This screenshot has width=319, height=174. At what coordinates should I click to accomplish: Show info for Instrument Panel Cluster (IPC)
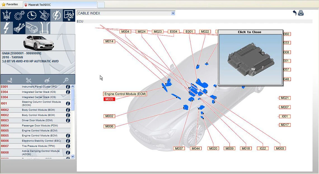pyautogui.click(x=68, y=87)
